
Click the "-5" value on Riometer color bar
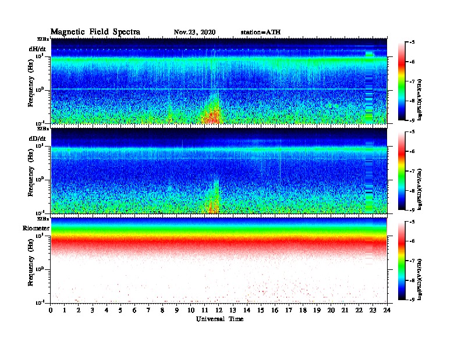coord(412,222)
